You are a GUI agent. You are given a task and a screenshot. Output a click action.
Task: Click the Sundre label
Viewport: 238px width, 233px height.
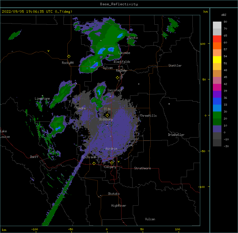pos(81,108)
